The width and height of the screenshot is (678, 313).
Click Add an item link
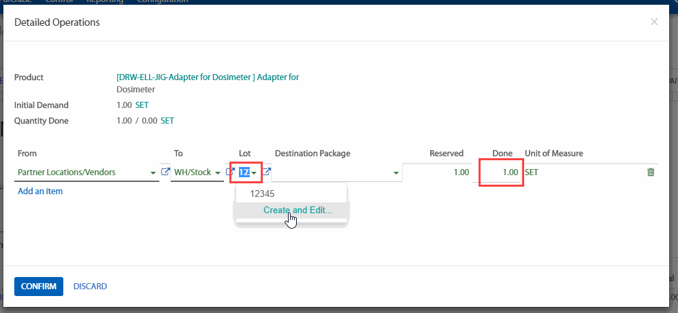40,191
